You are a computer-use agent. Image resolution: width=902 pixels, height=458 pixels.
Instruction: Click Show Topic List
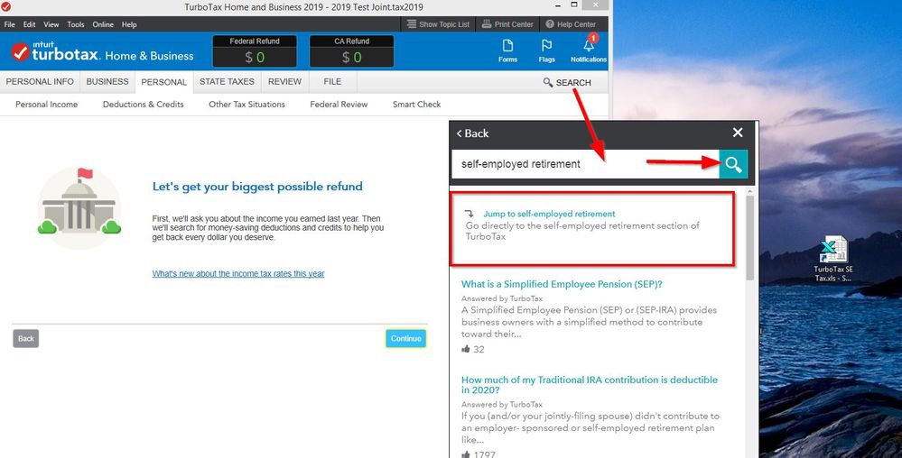click(x=439, y=24)
